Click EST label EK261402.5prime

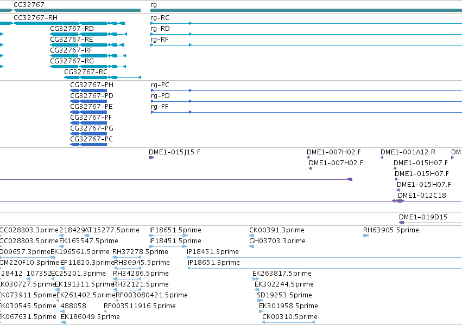coord(86,295)
